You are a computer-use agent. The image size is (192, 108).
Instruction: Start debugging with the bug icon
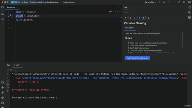click(164, 2)
